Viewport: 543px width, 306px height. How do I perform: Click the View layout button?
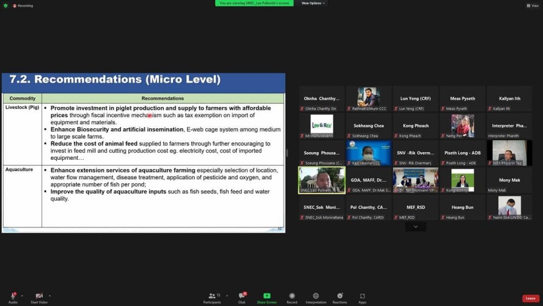[532, 5]
